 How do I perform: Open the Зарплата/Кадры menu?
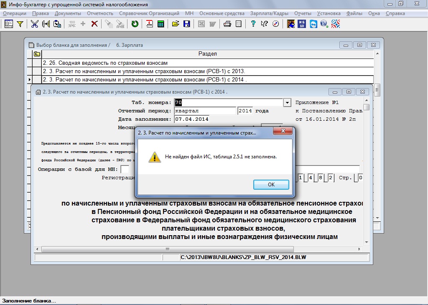[x=269, y=13]
